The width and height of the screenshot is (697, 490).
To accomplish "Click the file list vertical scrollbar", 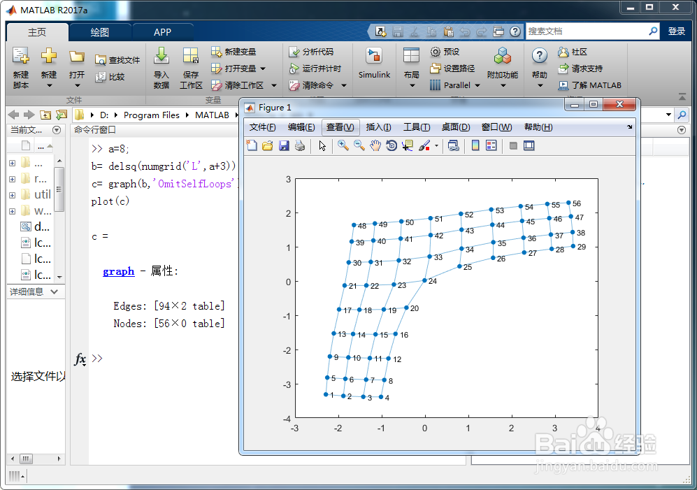I will click(x=59, y=190).
